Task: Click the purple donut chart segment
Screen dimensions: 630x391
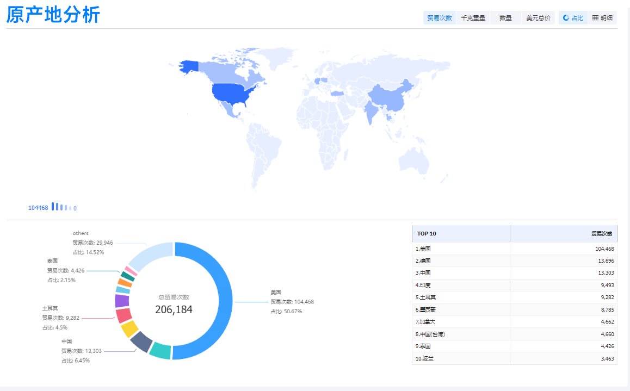Action: pyautogui.click(x=122, y=301)
